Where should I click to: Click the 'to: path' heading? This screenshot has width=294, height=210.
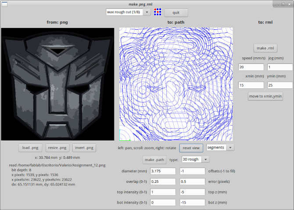coord(176,22)
